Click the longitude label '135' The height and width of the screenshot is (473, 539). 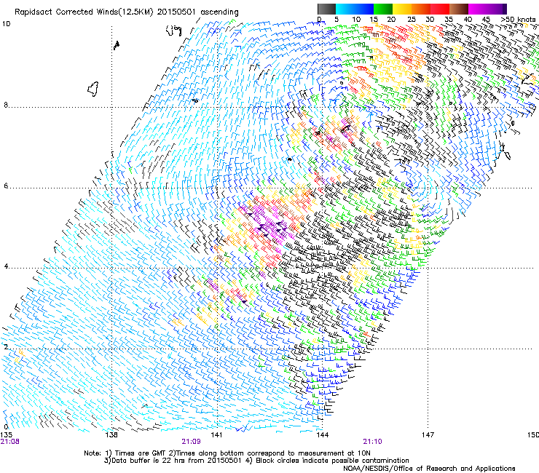6,434
